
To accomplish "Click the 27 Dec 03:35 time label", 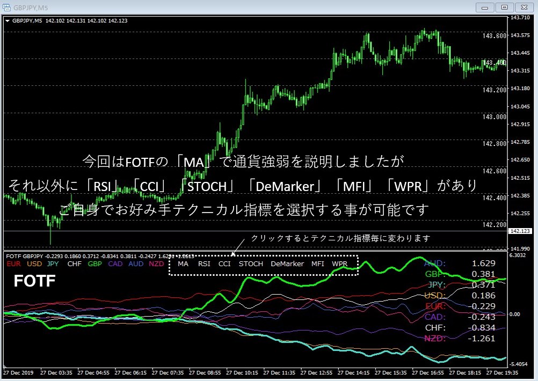I will (56, 372).
